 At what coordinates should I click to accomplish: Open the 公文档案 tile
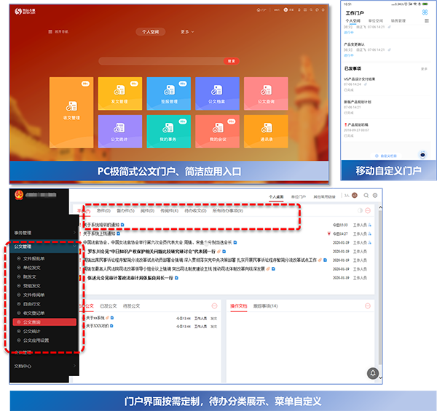click(216, 93)
